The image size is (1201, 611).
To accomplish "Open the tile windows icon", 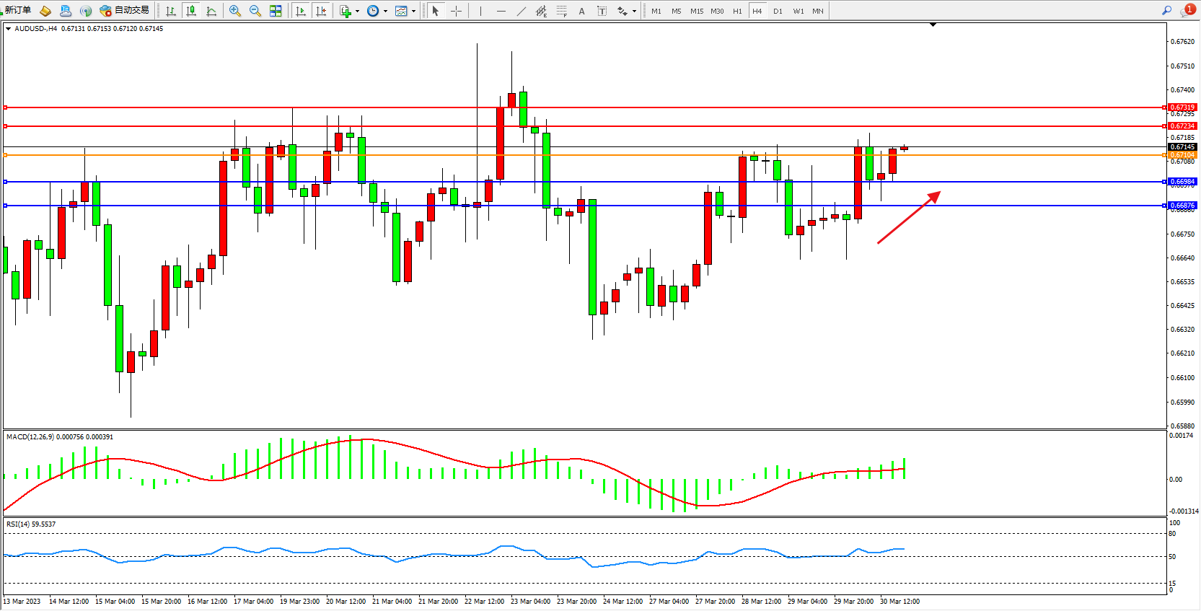I will (x=276, y=11).
